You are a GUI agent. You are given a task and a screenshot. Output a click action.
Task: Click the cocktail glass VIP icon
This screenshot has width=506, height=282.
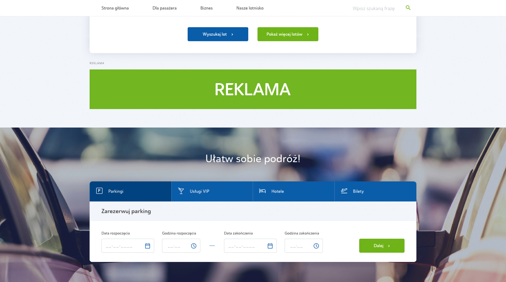point(181,191)
